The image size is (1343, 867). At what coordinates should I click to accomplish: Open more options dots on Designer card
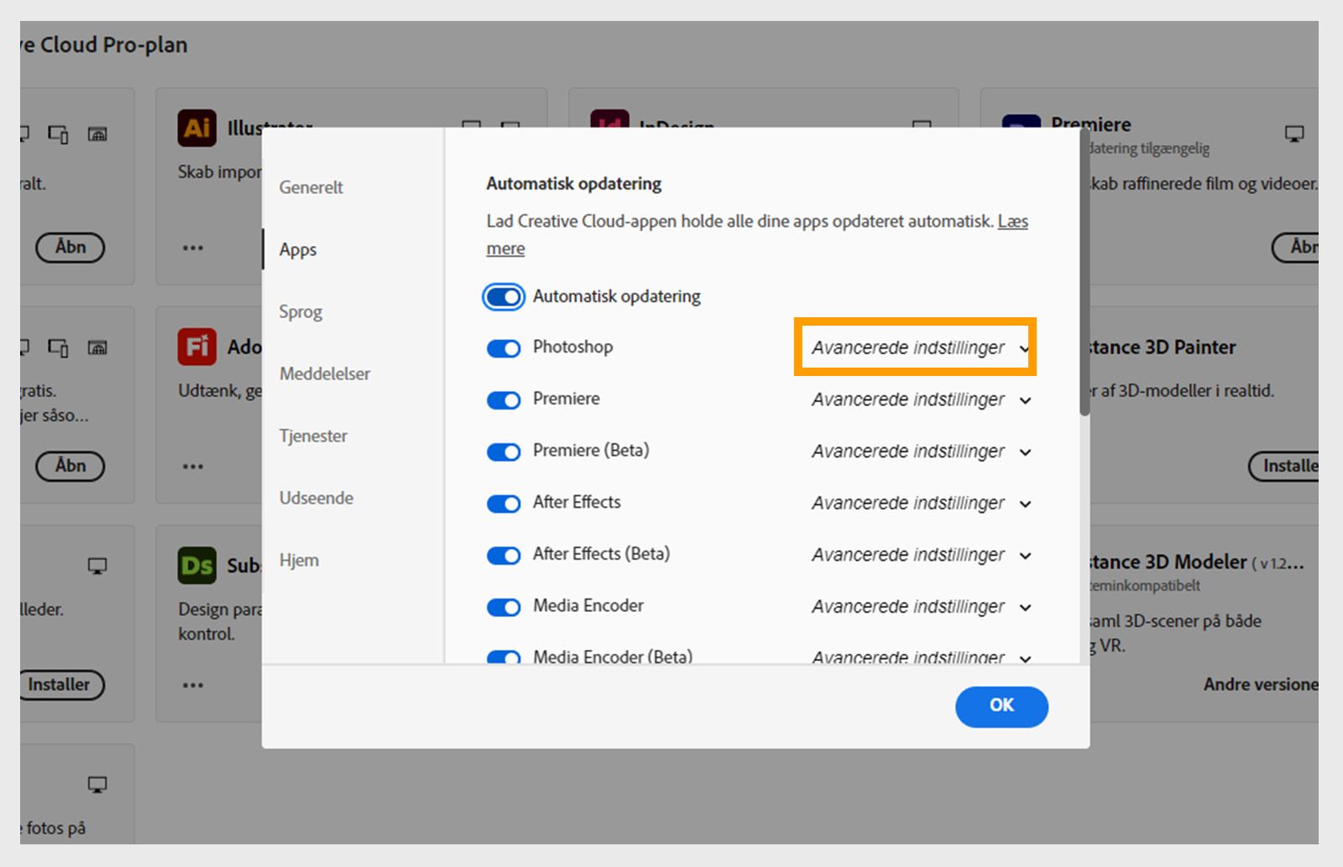[x=193, y=685]
